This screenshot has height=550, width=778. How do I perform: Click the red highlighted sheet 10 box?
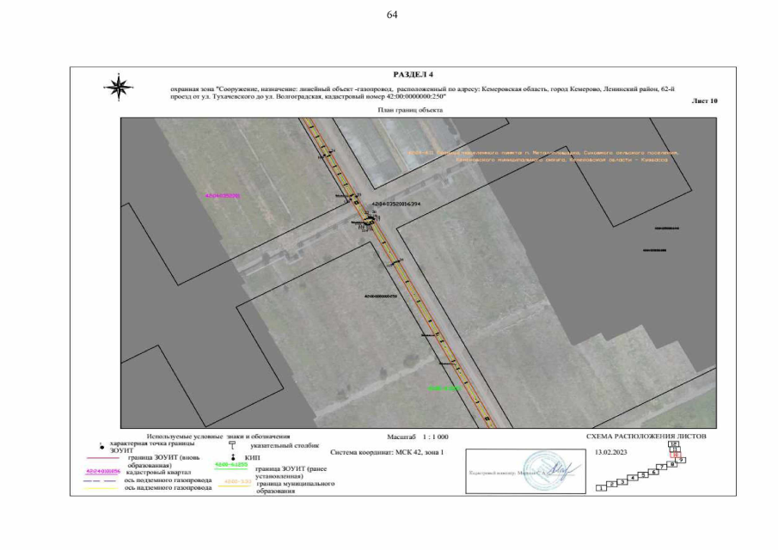[676, 455]
